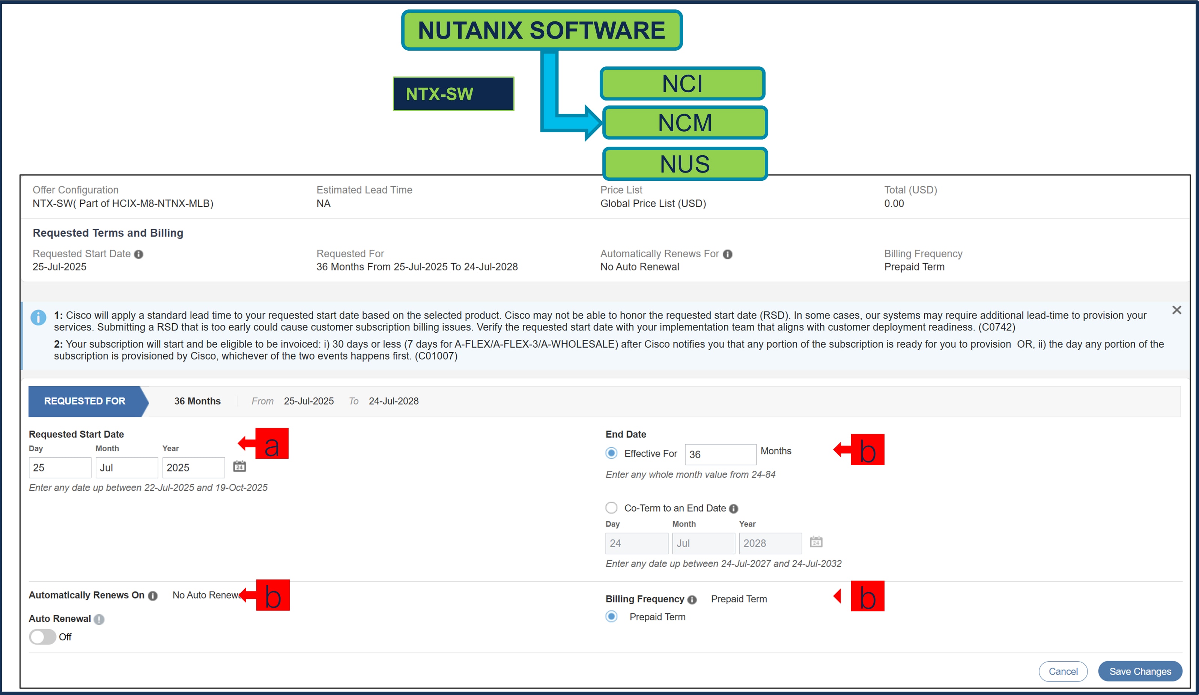
Task: Click info icon beside Automatically Renews On
Action: [x=153, y=596]
